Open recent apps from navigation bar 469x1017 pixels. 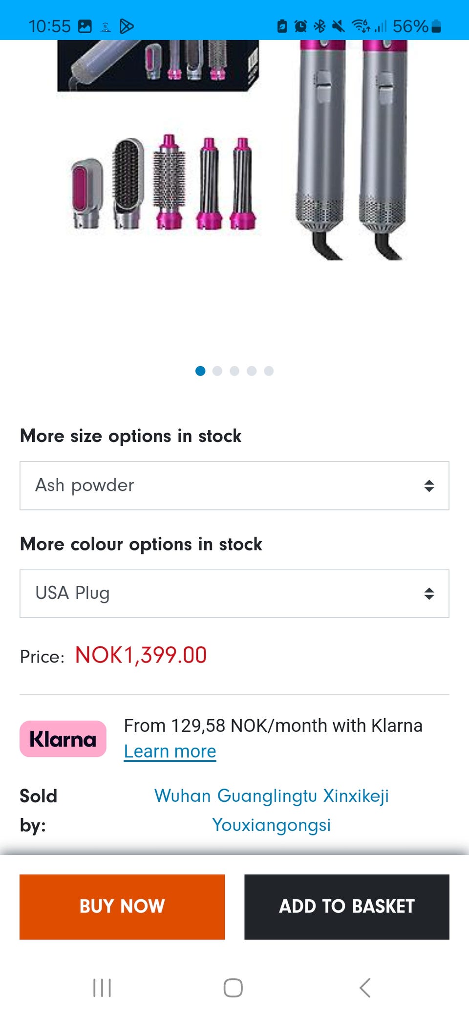tap(102, 988)
